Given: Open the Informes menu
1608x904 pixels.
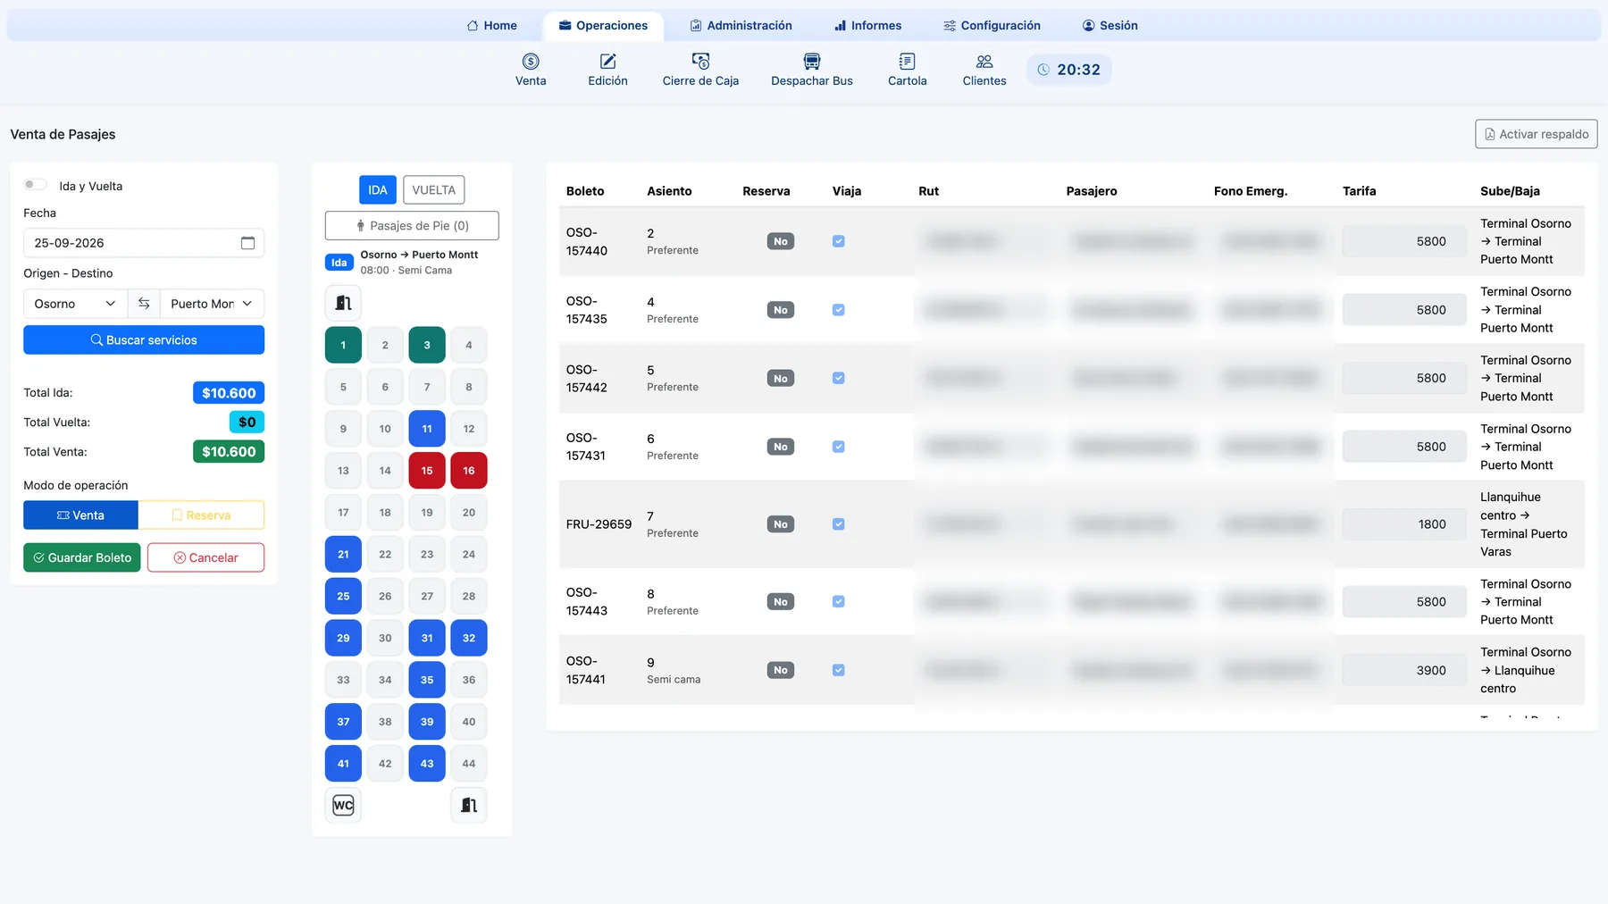Looking at the screenshot, I should pyautogui.click(x=867, y=25).
